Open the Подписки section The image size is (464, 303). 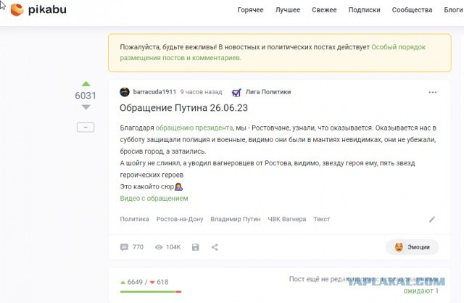(x=364, y=9)
